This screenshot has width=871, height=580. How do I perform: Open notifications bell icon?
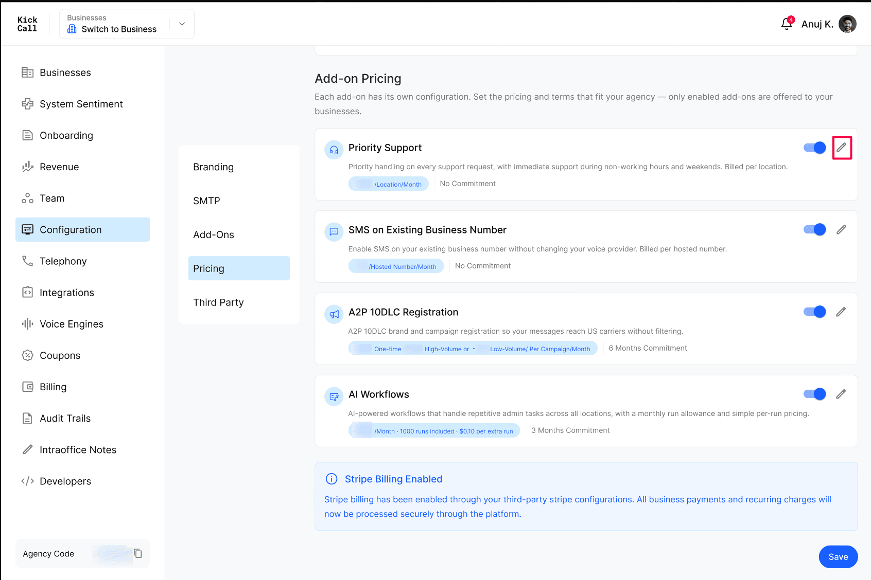(x=787, y=24)
